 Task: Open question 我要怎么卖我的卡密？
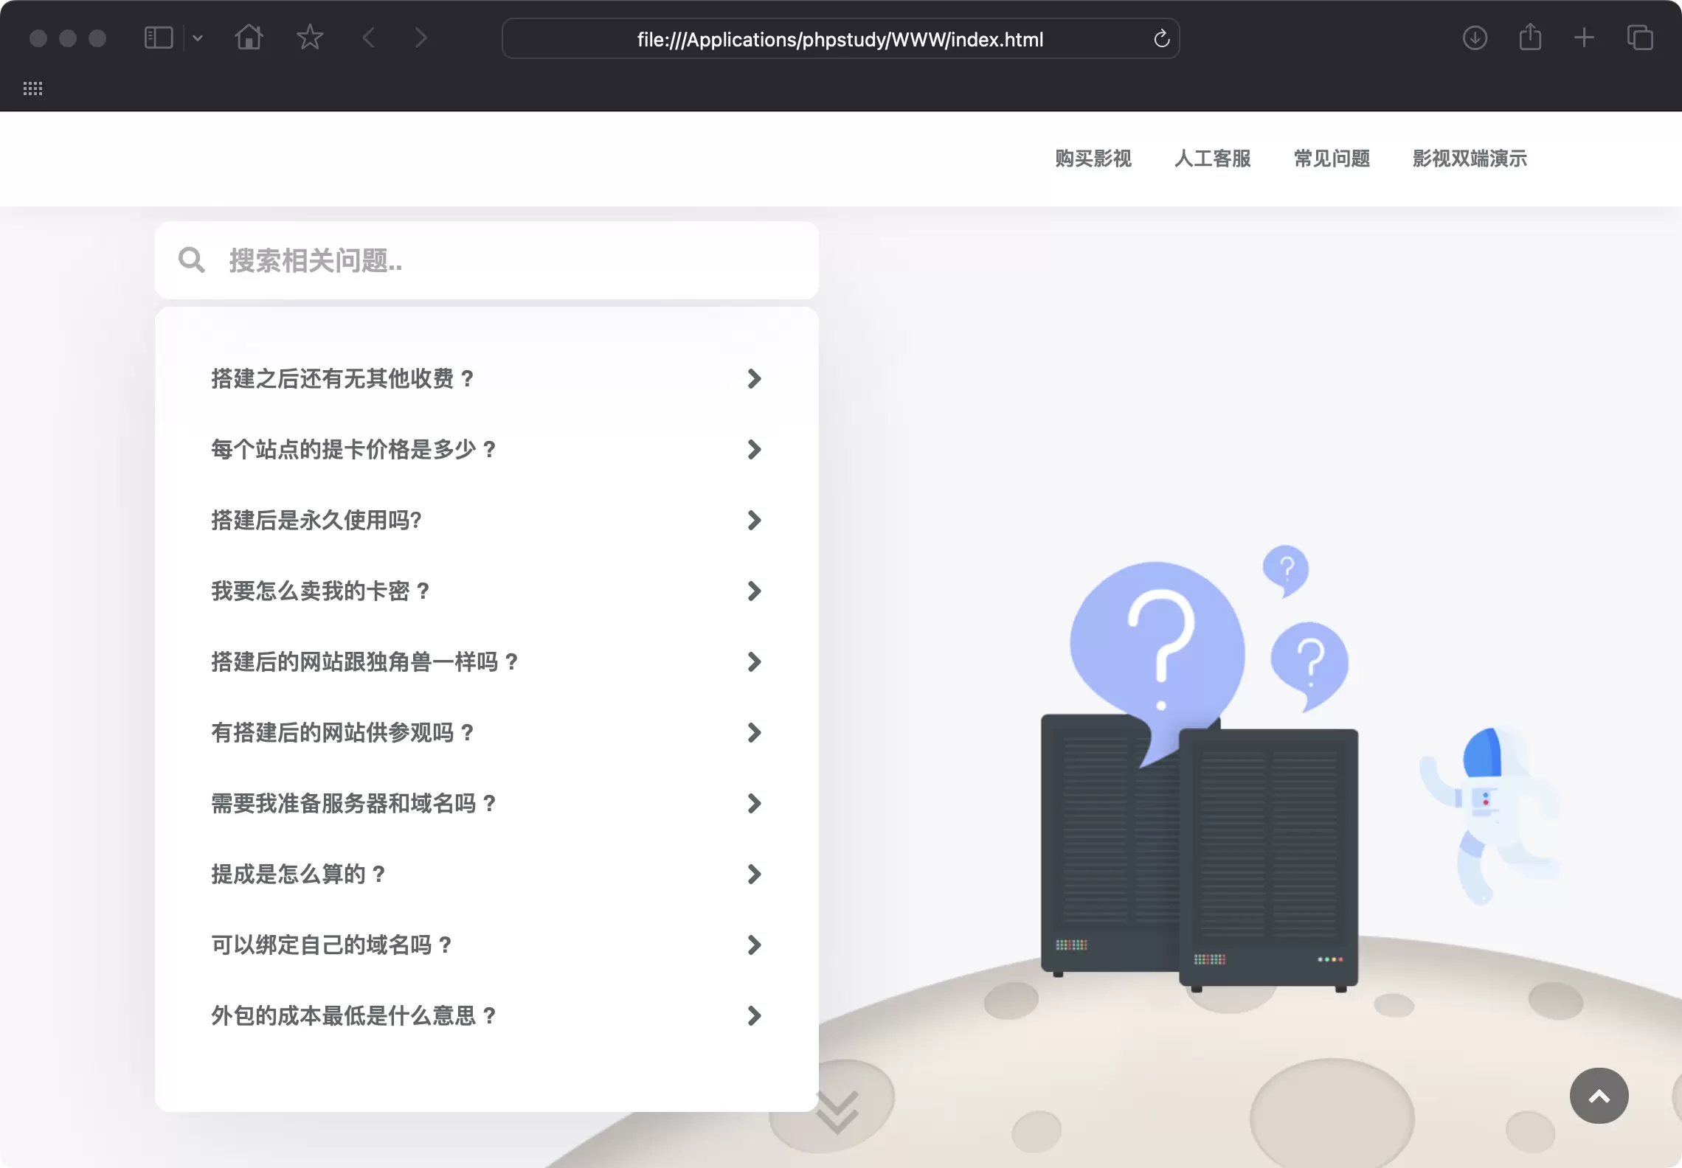click(x=321, y=591)
